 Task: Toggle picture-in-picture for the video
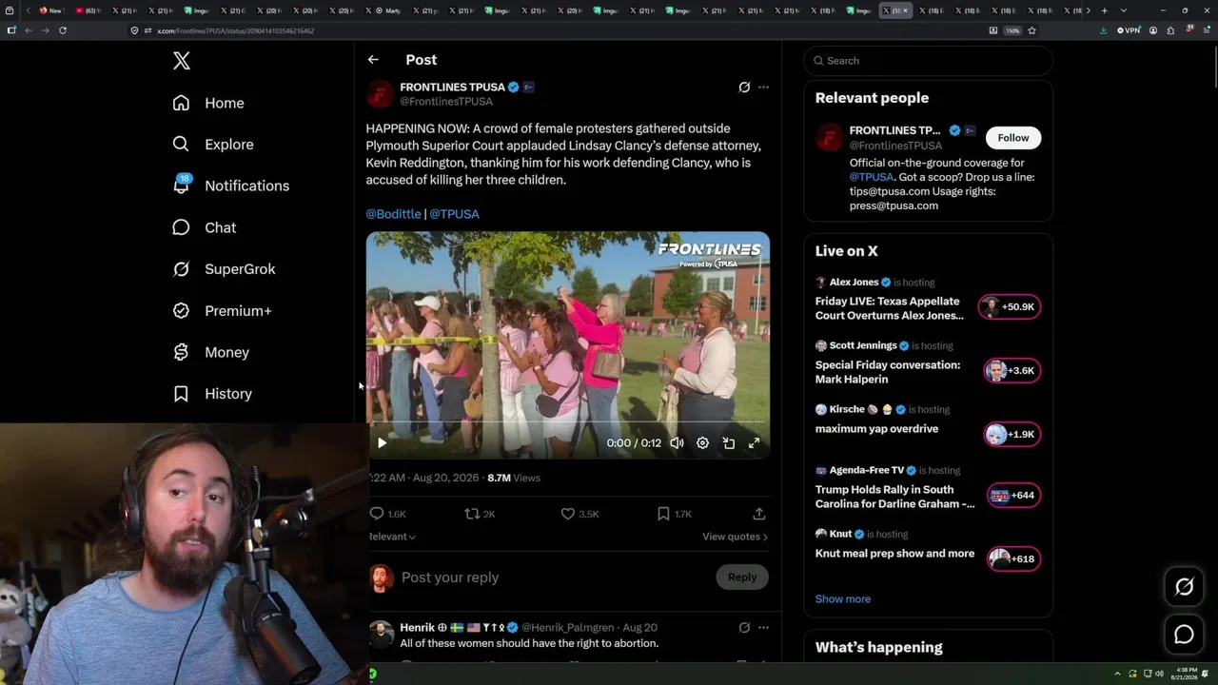(x=728, y=442)
